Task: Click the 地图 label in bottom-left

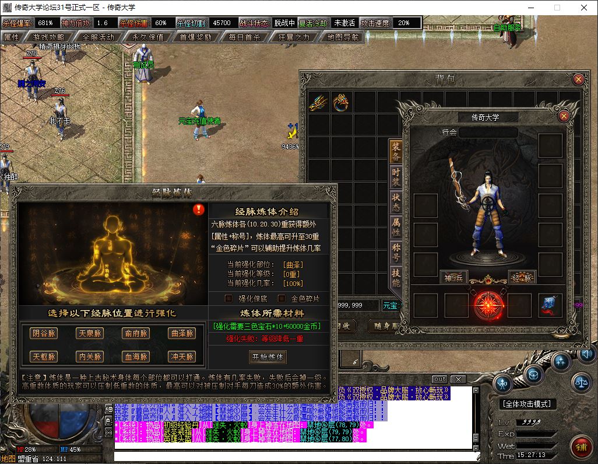Action: coord(8,459)
